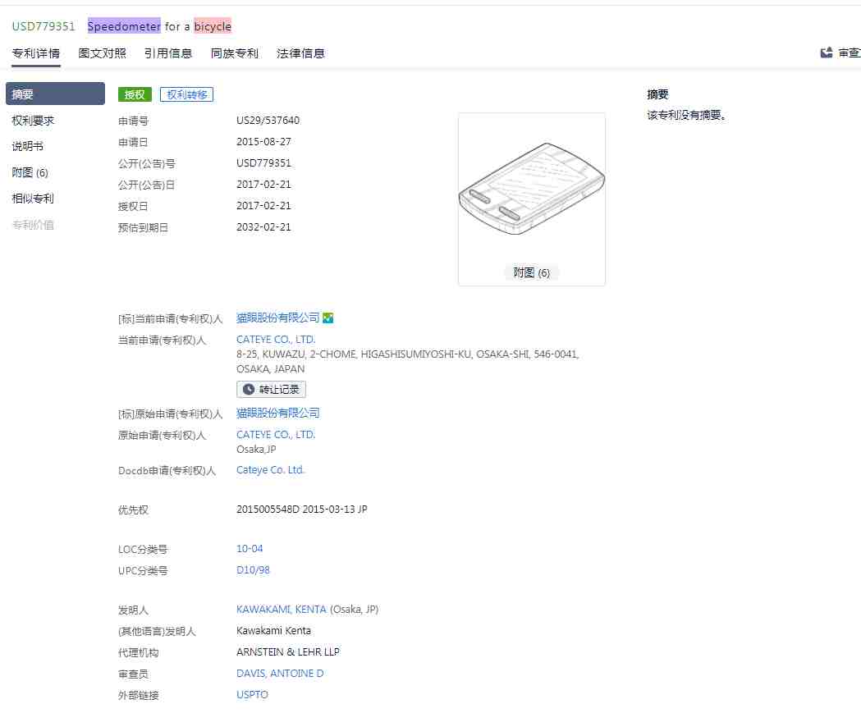Viewport: 861px width, 713px height.
Task: Open inventor KAWAKAMI, KENTA link
Action: click(x=282, y=610)
